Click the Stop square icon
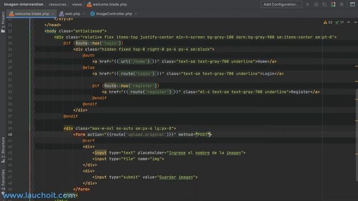 [x=342, y=4]
